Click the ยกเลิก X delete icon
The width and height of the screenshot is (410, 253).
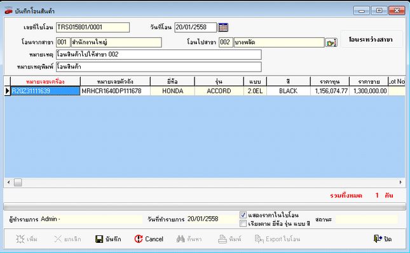(58, 239)
